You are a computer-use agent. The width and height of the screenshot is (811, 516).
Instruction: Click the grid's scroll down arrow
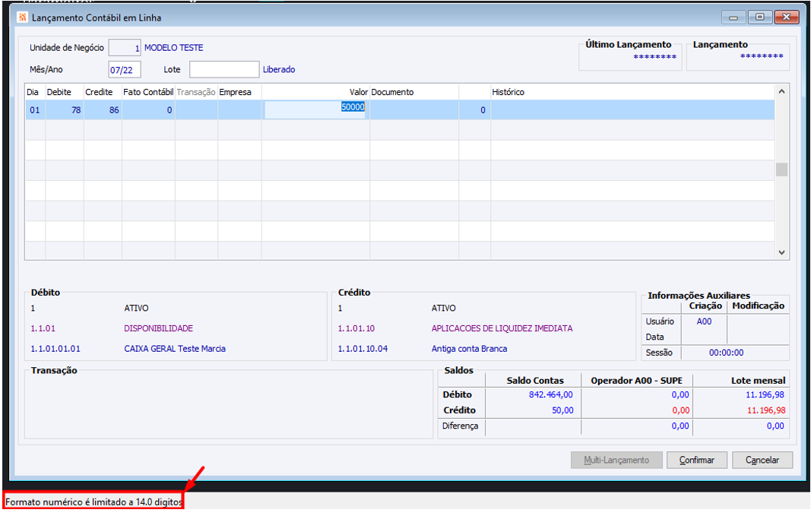[x=781, y=253]
